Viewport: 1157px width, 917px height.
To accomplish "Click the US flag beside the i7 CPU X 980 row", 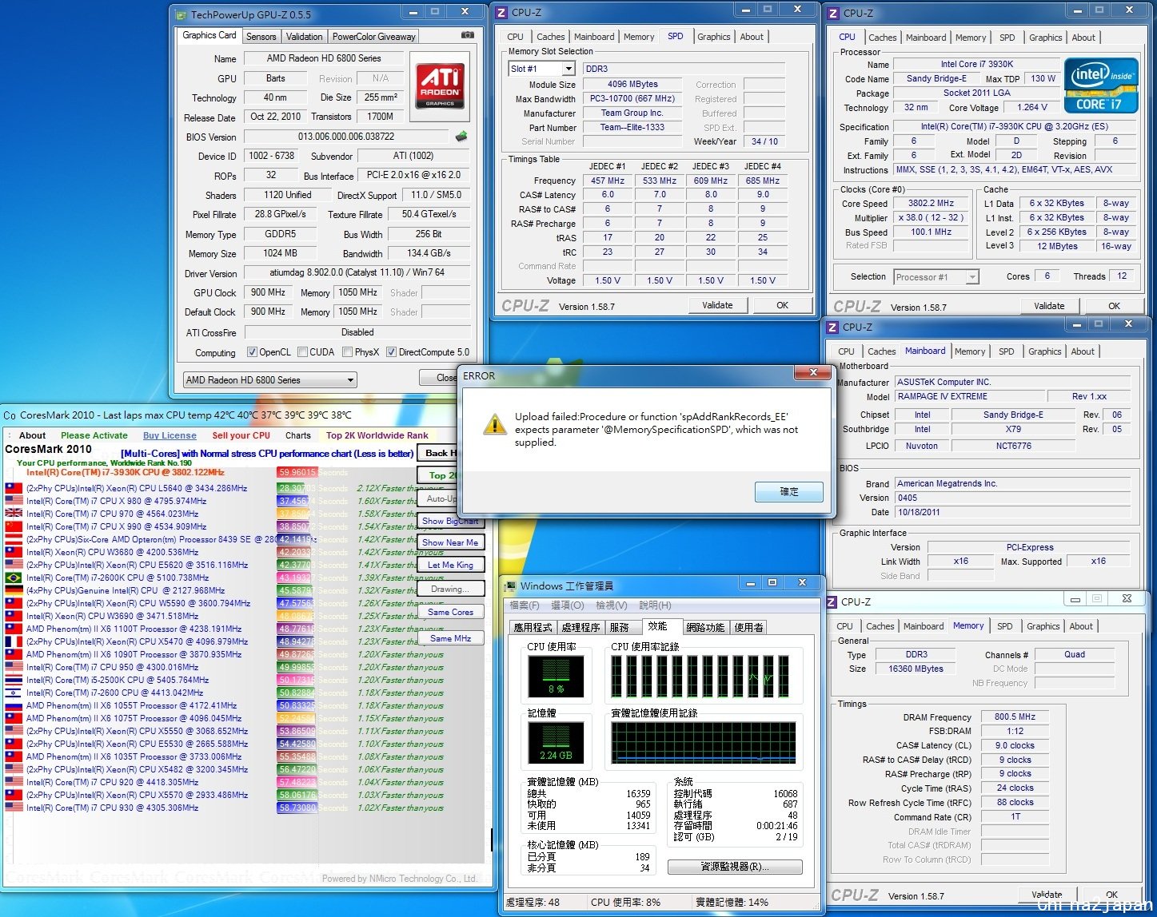I will click(14, 501).
